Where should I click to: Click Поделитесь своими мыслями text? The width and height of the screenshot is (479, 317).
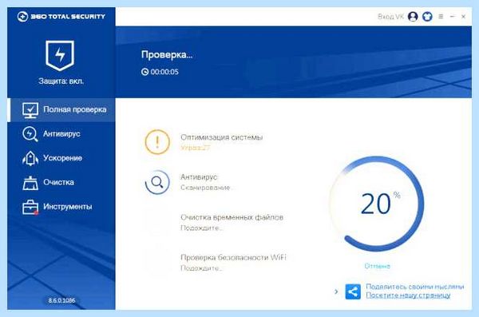tap(415, 287)
